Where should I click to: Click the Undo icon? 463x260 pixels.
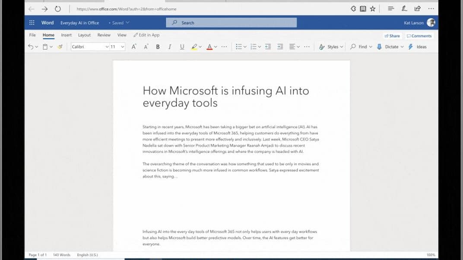pyautogui.click(x=29, y=47)
